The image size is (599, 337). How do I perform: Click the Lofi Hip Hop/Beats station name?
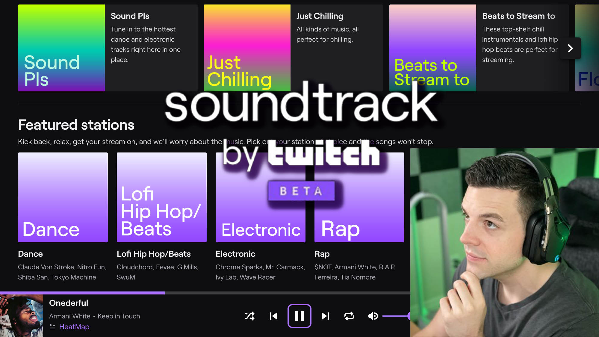tap(154, 254)
